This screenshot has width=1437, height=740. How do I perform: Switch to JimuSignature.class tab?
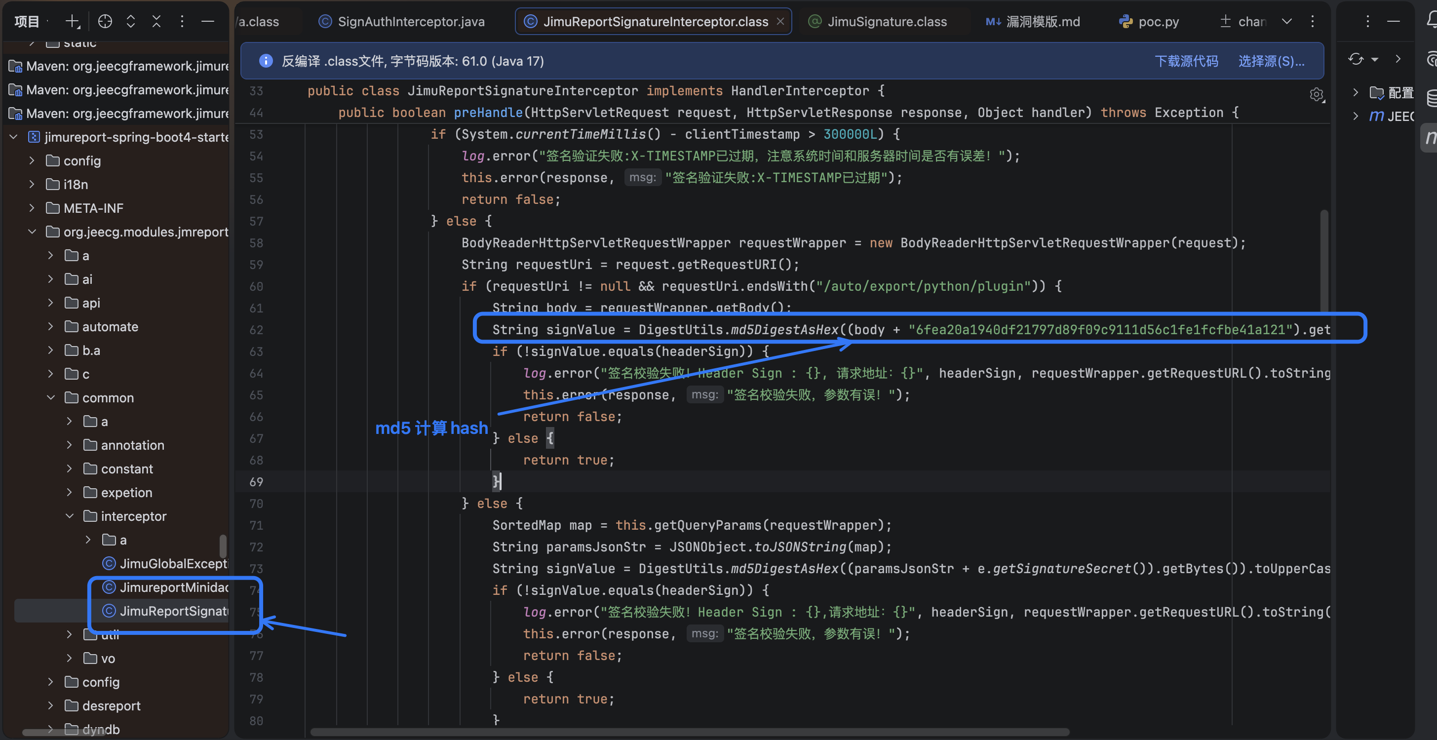point(878,21)
